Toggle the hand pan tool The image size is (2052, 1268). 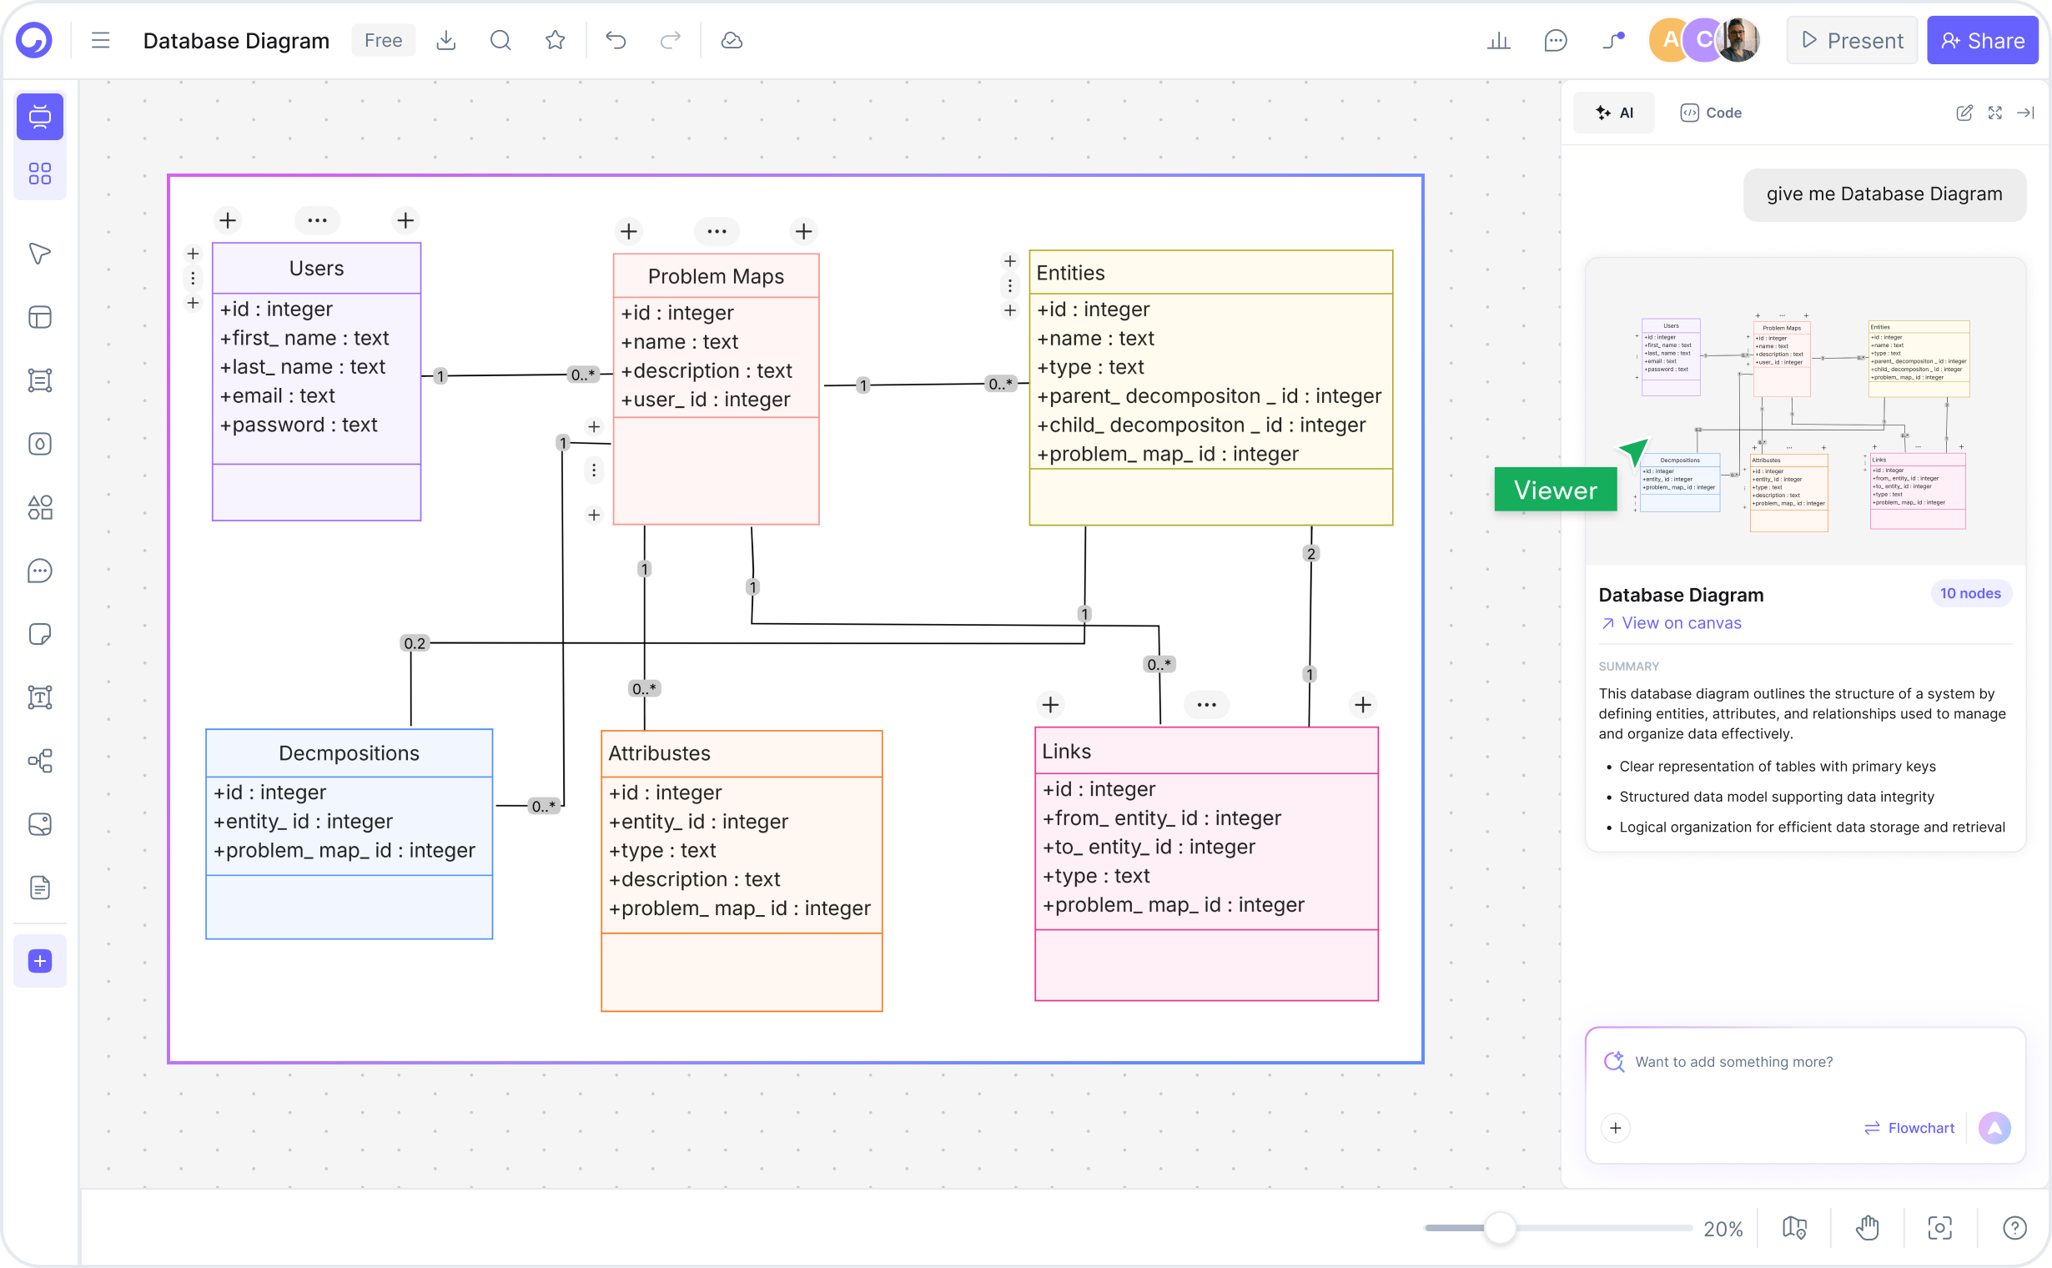pyautogui.click(x=1868, y=1228)
